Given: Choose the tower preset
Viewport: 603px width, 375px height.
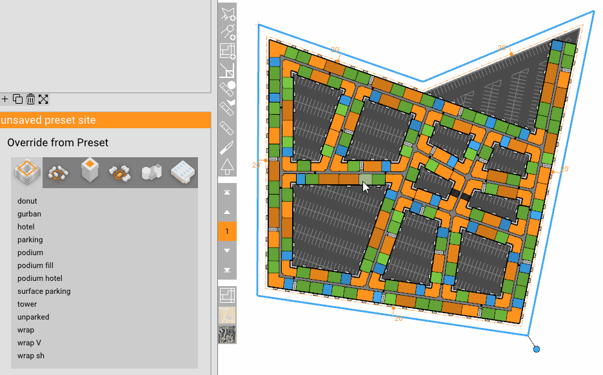Looking at the screenshot, I should tap(27, 304).
